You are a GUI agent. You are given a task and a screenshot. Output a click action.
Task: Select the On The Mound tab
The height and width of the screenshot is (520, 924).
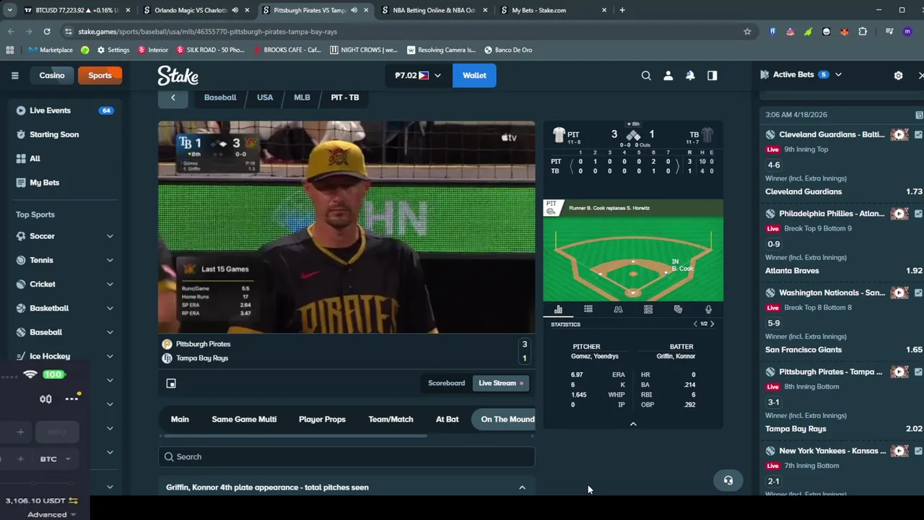click(x=504, y=419)
